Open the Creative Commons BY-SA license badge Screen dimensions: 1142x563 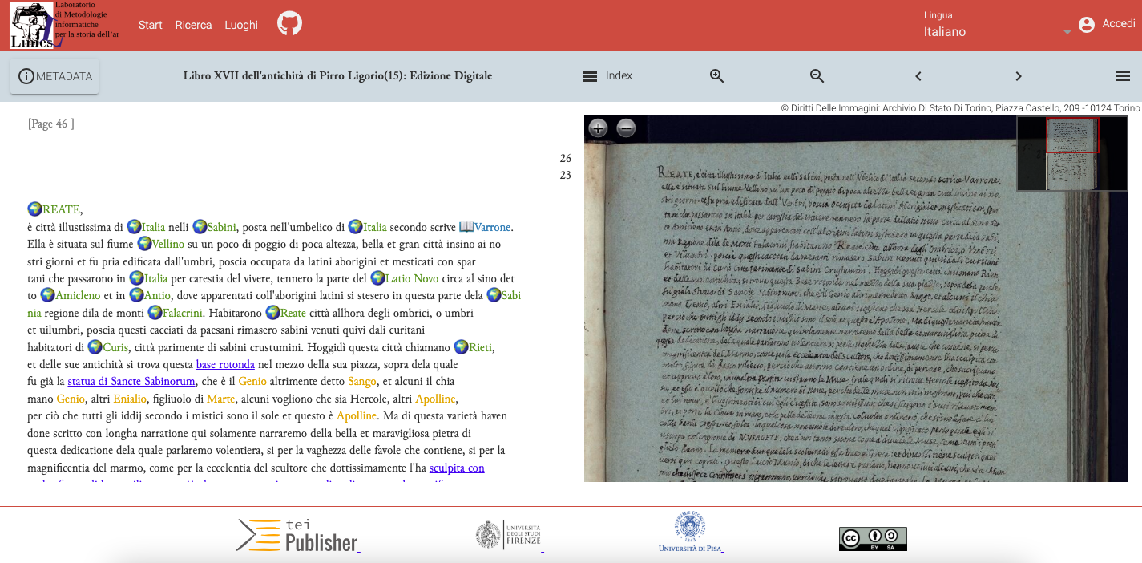pyautogui.click(x=873, y=538)
